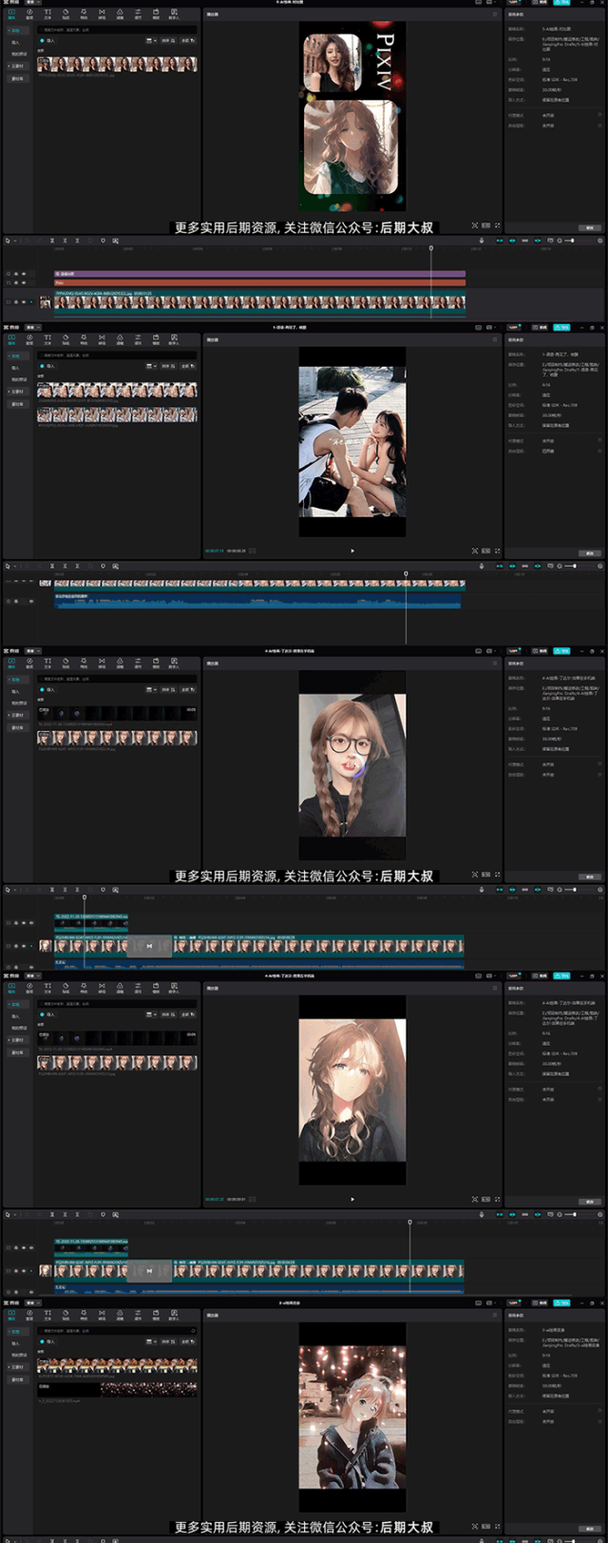Play the preview in the couple photo player
The image size is (608, 1543).
(x=351, y=550)
